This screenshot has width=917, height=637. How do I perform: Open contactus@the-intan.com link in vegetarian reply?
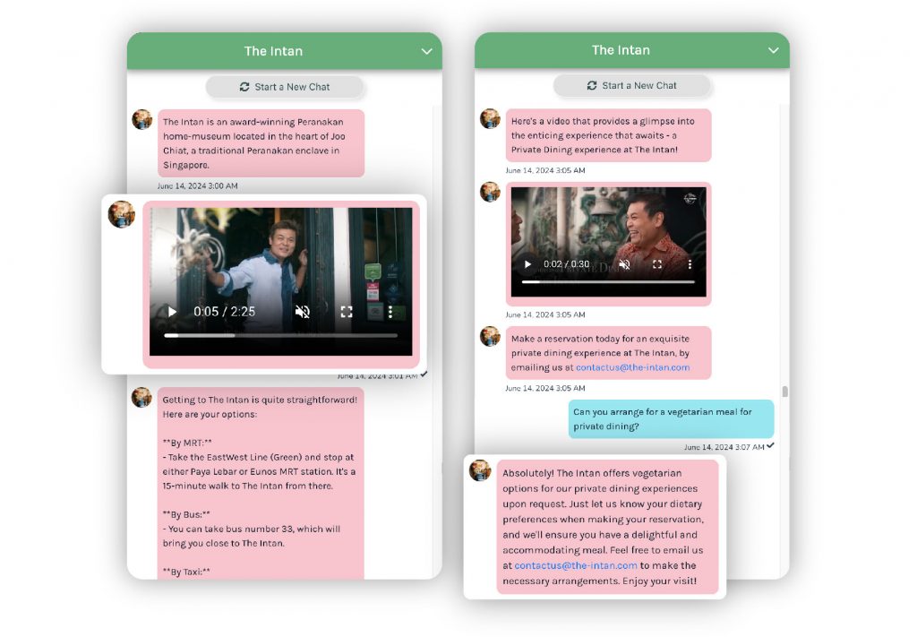576,565
